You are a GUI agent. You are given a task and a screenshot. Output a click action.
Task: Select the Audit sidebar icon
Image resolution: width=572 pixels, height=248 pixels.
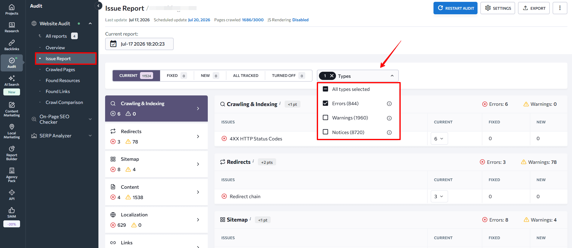coord(12,63)
